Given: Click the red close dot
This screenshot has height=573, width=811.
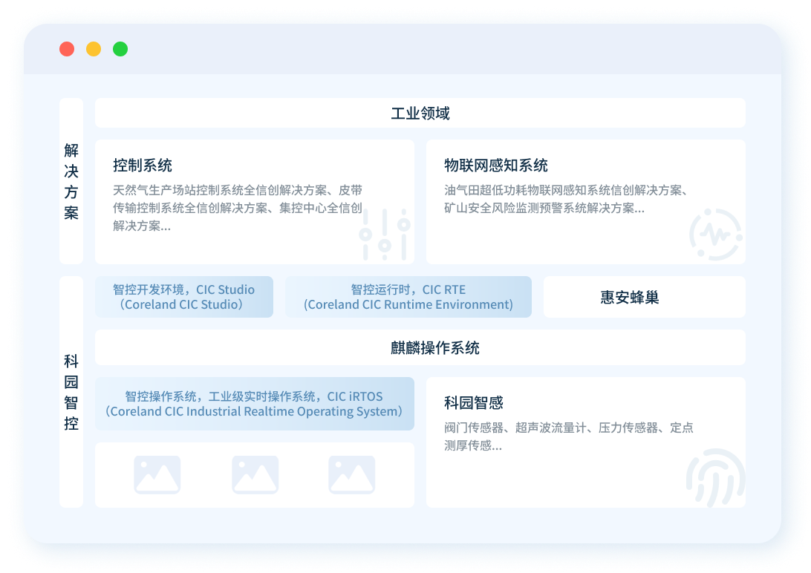Looking at the screenshot, I should click(x=67, y=49).
